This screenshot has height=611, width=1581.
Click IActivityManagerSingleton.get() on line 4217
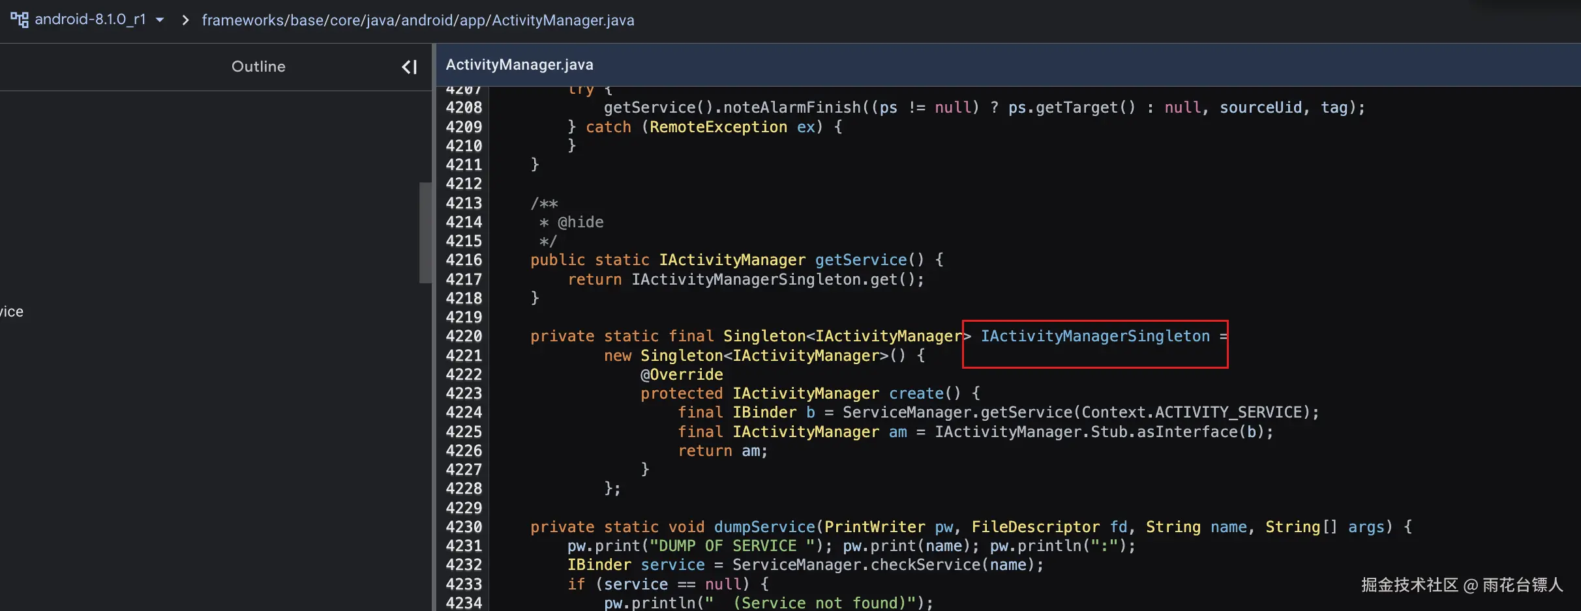click(x=774, y=279)
